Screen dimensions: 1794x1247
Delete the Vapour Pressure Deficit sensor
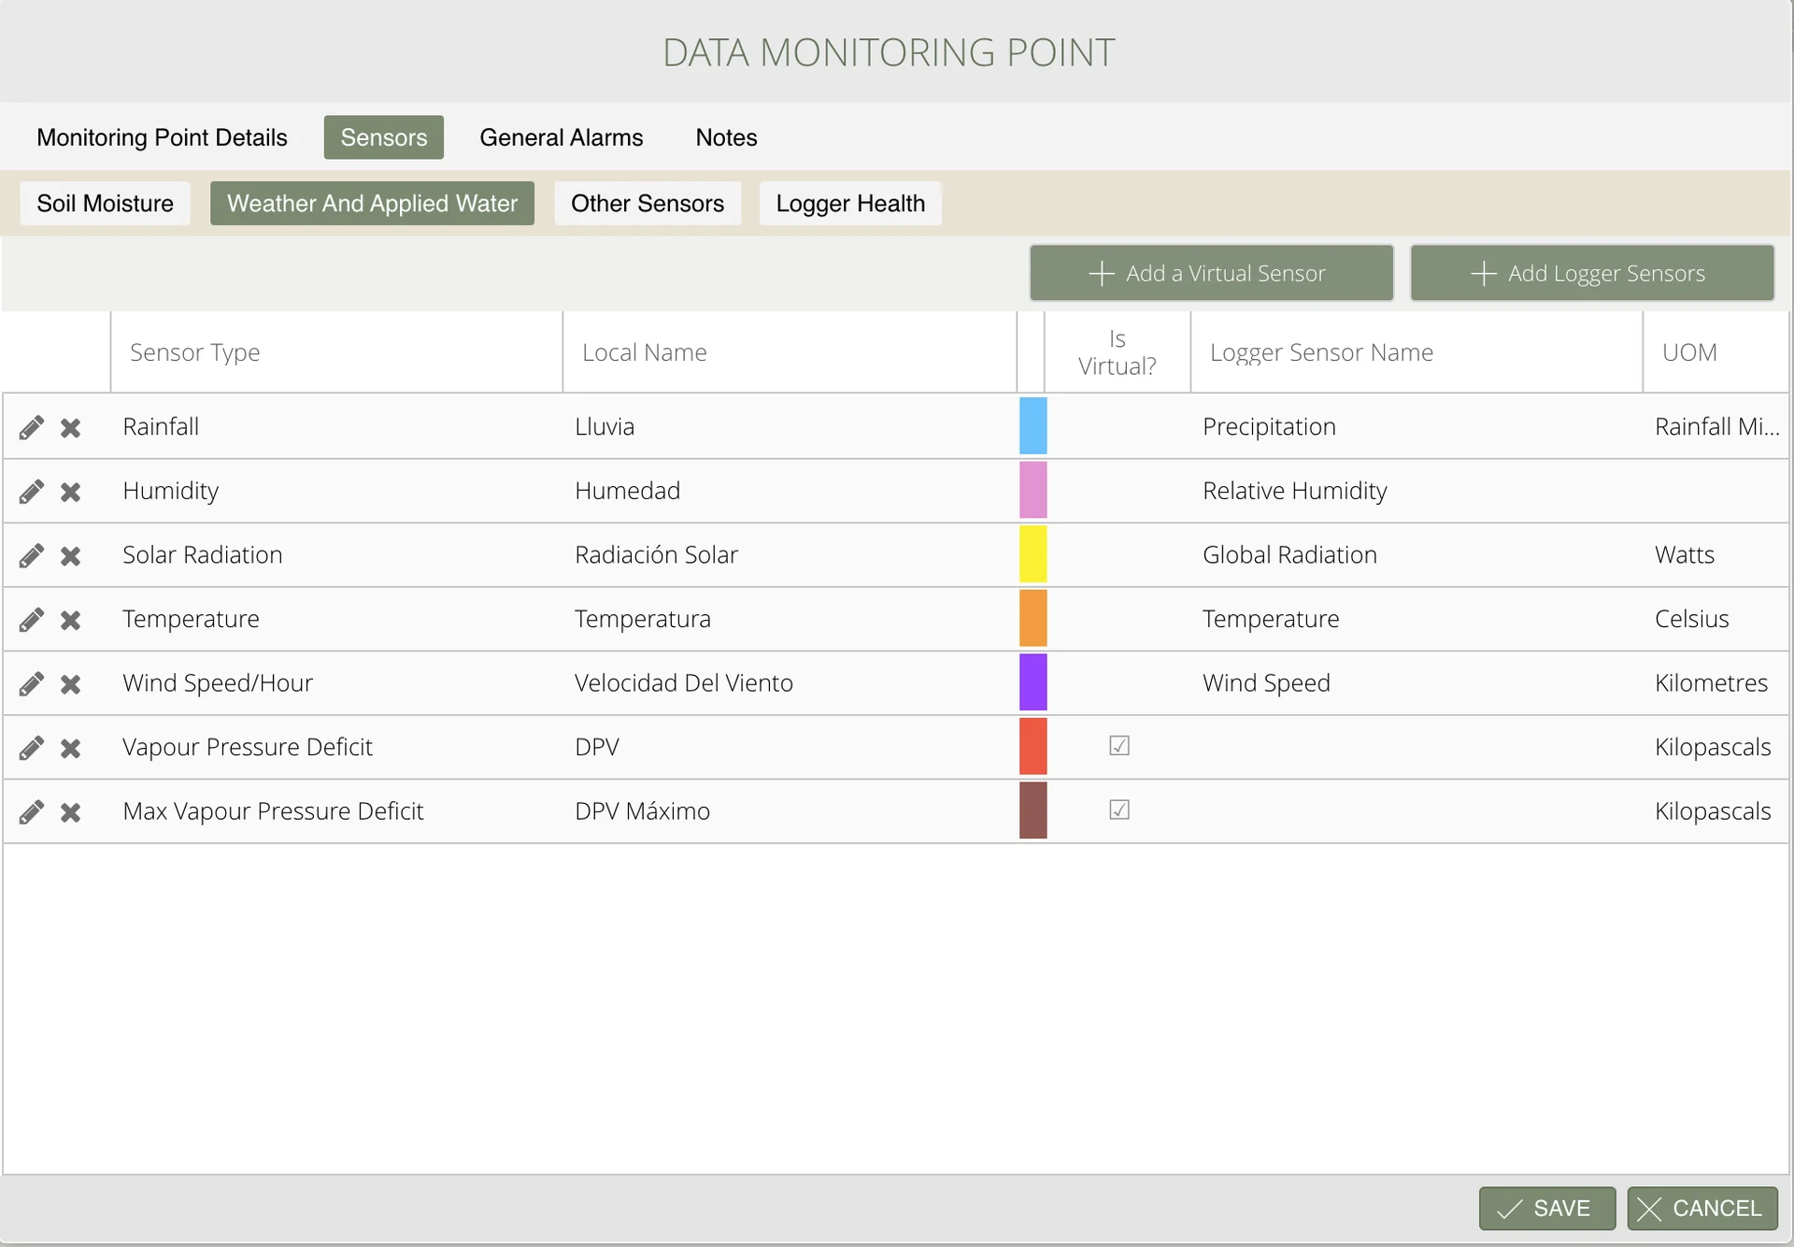tap(70, 749)
